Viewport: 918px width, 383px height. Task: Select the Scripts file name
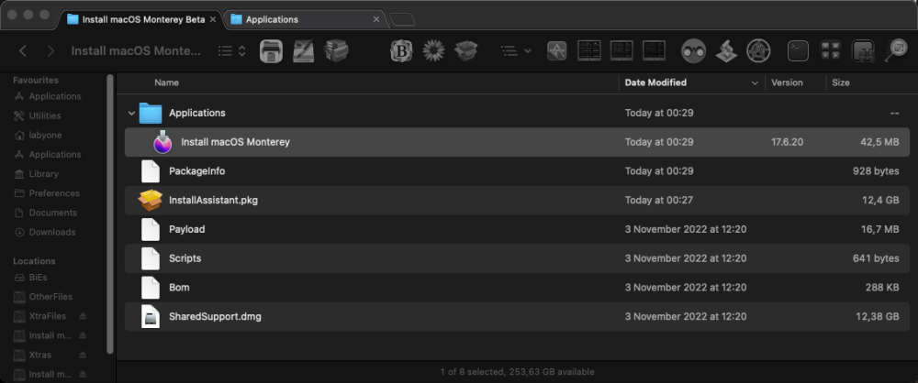pyautogui.click(x=185, y=257)
